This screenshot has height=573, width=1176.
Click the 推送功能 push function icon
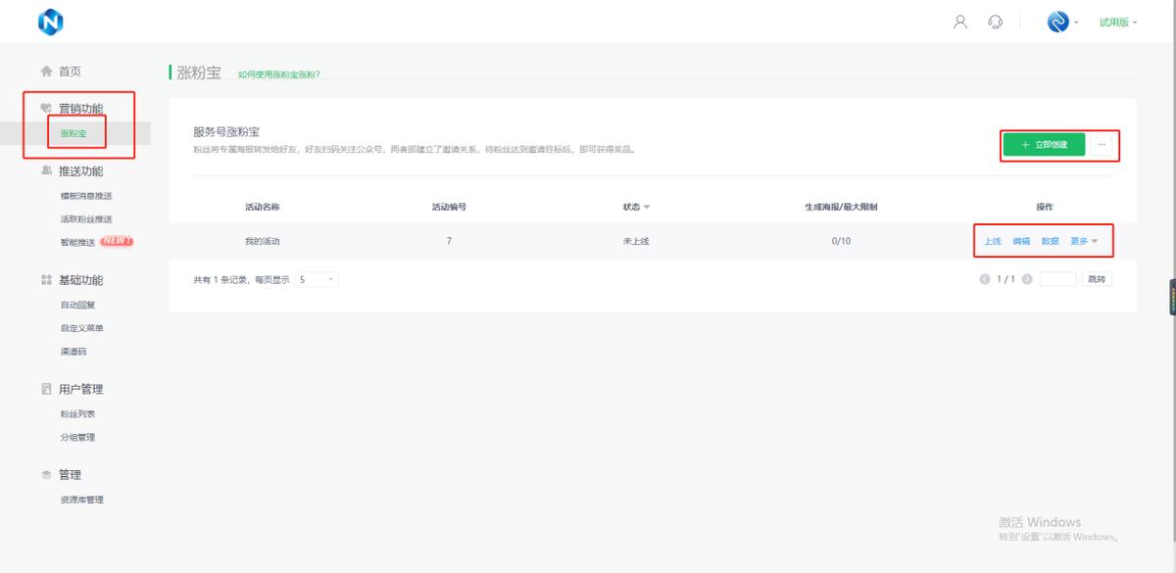(43, 169)
